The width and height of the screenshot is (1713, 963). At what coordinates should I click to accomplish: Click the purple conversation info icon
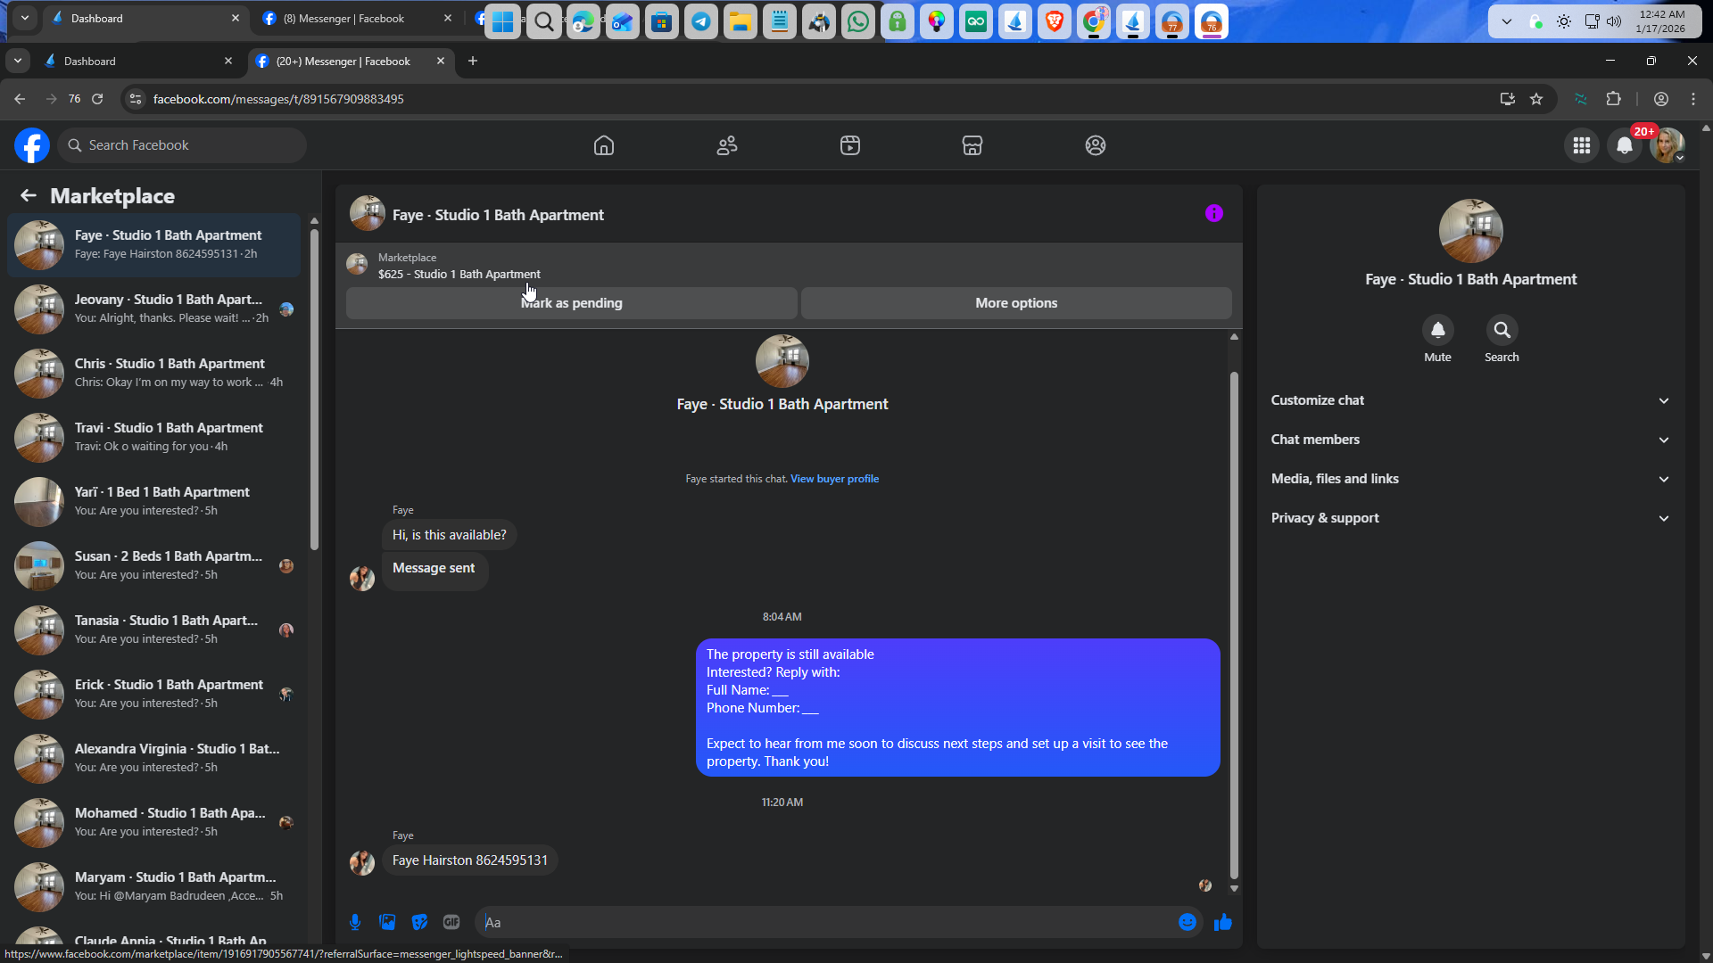[1213, 213]
